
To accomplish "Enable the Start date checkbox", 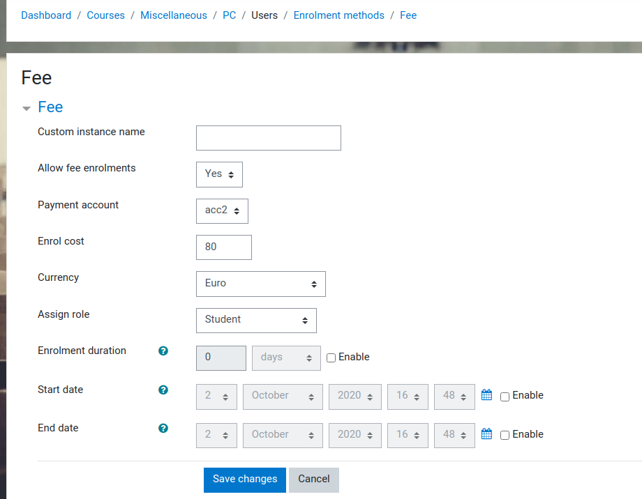I will 505,397.
